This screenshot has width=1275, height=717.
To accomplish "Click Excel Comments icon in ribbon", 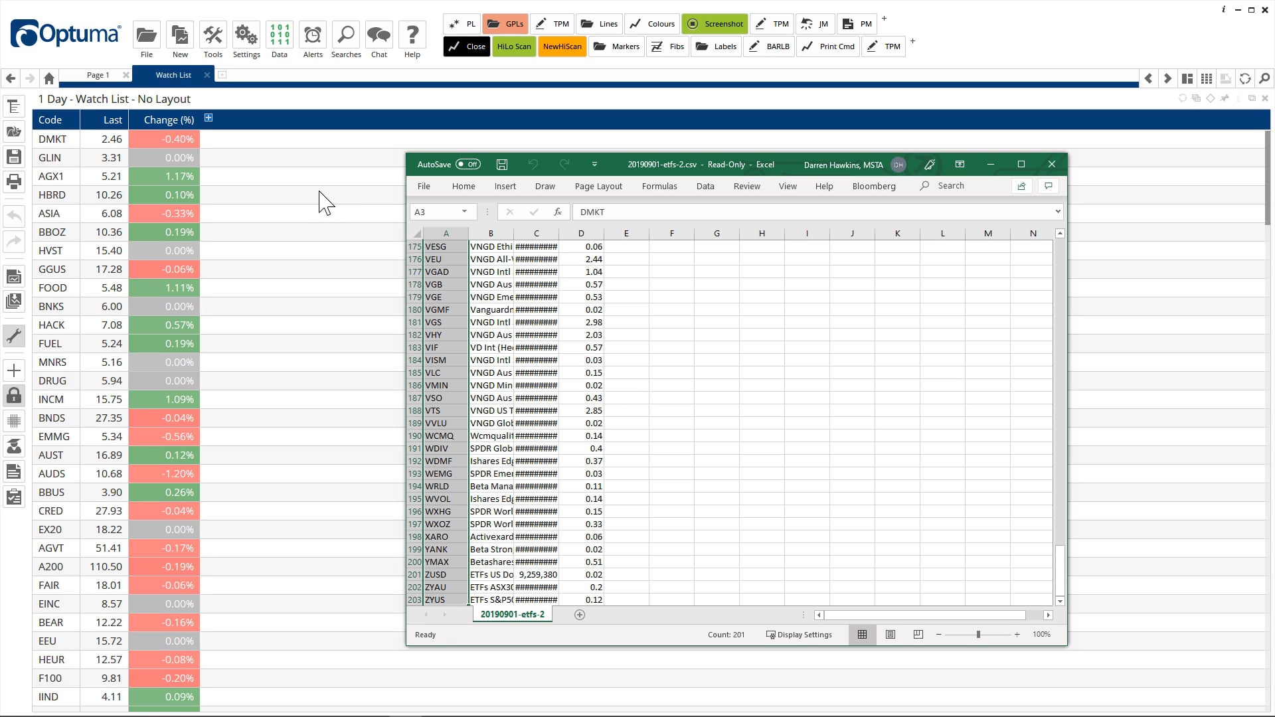I will tap(1049, 186).
